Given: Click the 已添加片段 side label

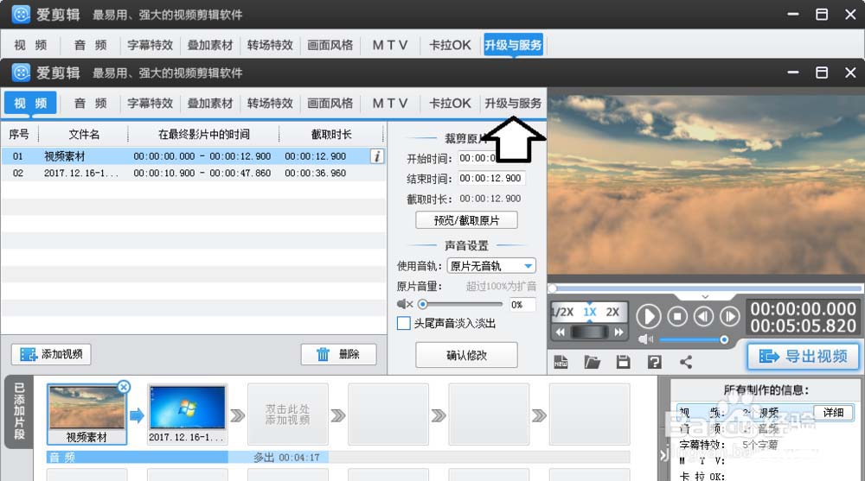Looking at the screenshot, I should 19,412.
